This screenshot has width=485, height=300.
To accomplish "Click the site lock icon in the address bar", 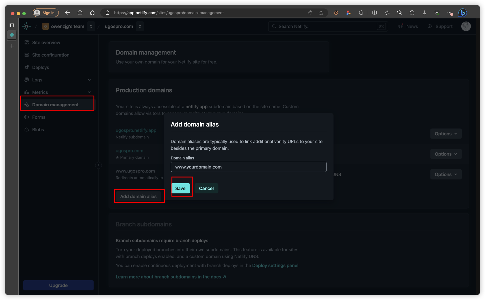I will (x=107, y=13).
